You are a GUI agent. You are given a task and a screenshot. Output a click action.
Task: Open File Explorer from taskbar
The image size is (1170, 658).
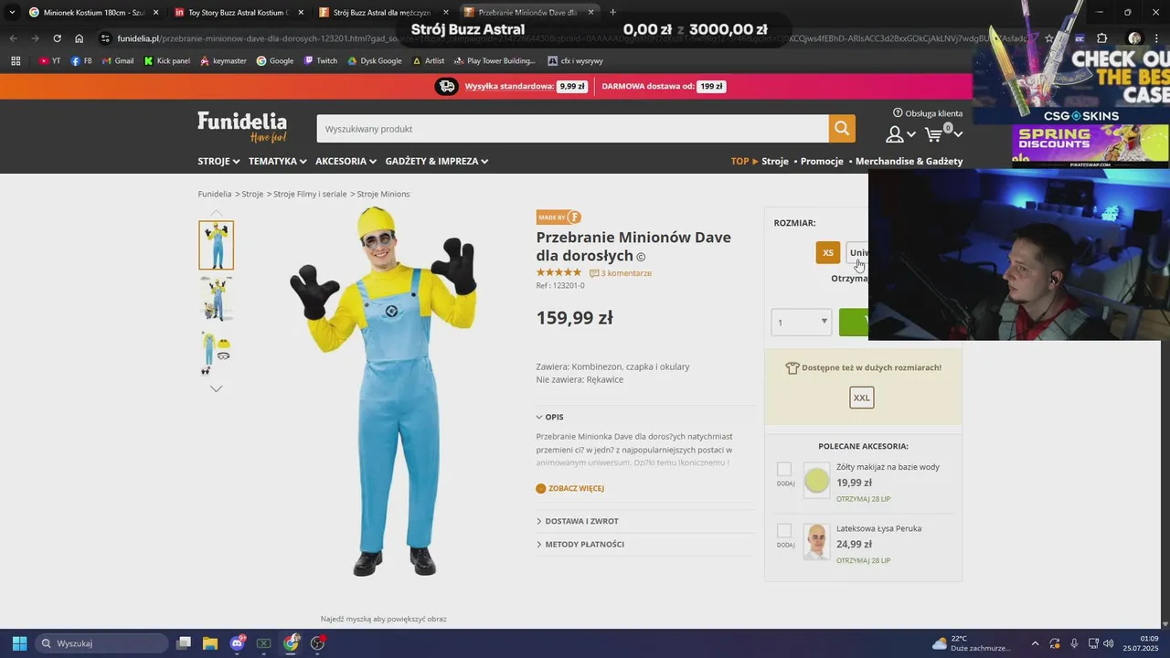[210, 643]
